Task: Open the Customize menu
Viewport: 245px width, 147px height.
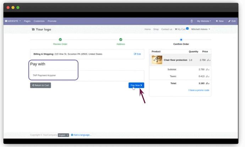Action: [x=39, y=21]
